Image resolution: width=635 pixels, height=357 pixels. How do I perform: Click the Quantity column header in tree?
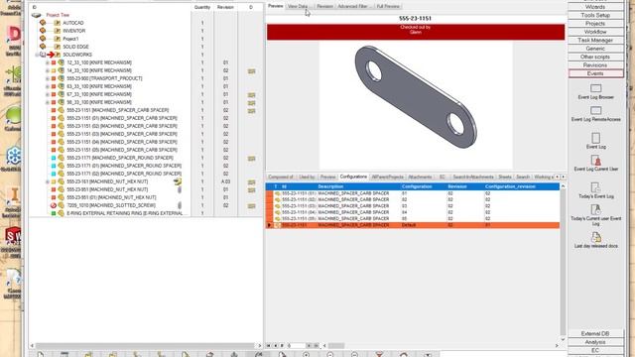(x=202, y=7)
